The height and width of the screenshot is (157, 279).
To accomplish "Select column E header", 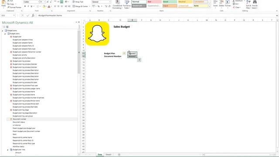I will 132,20.
